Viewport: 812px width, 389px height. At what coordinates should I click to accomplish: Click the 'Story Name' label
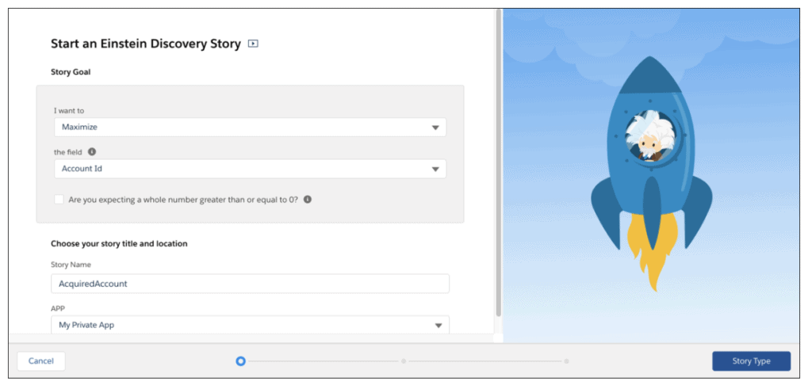71,265
